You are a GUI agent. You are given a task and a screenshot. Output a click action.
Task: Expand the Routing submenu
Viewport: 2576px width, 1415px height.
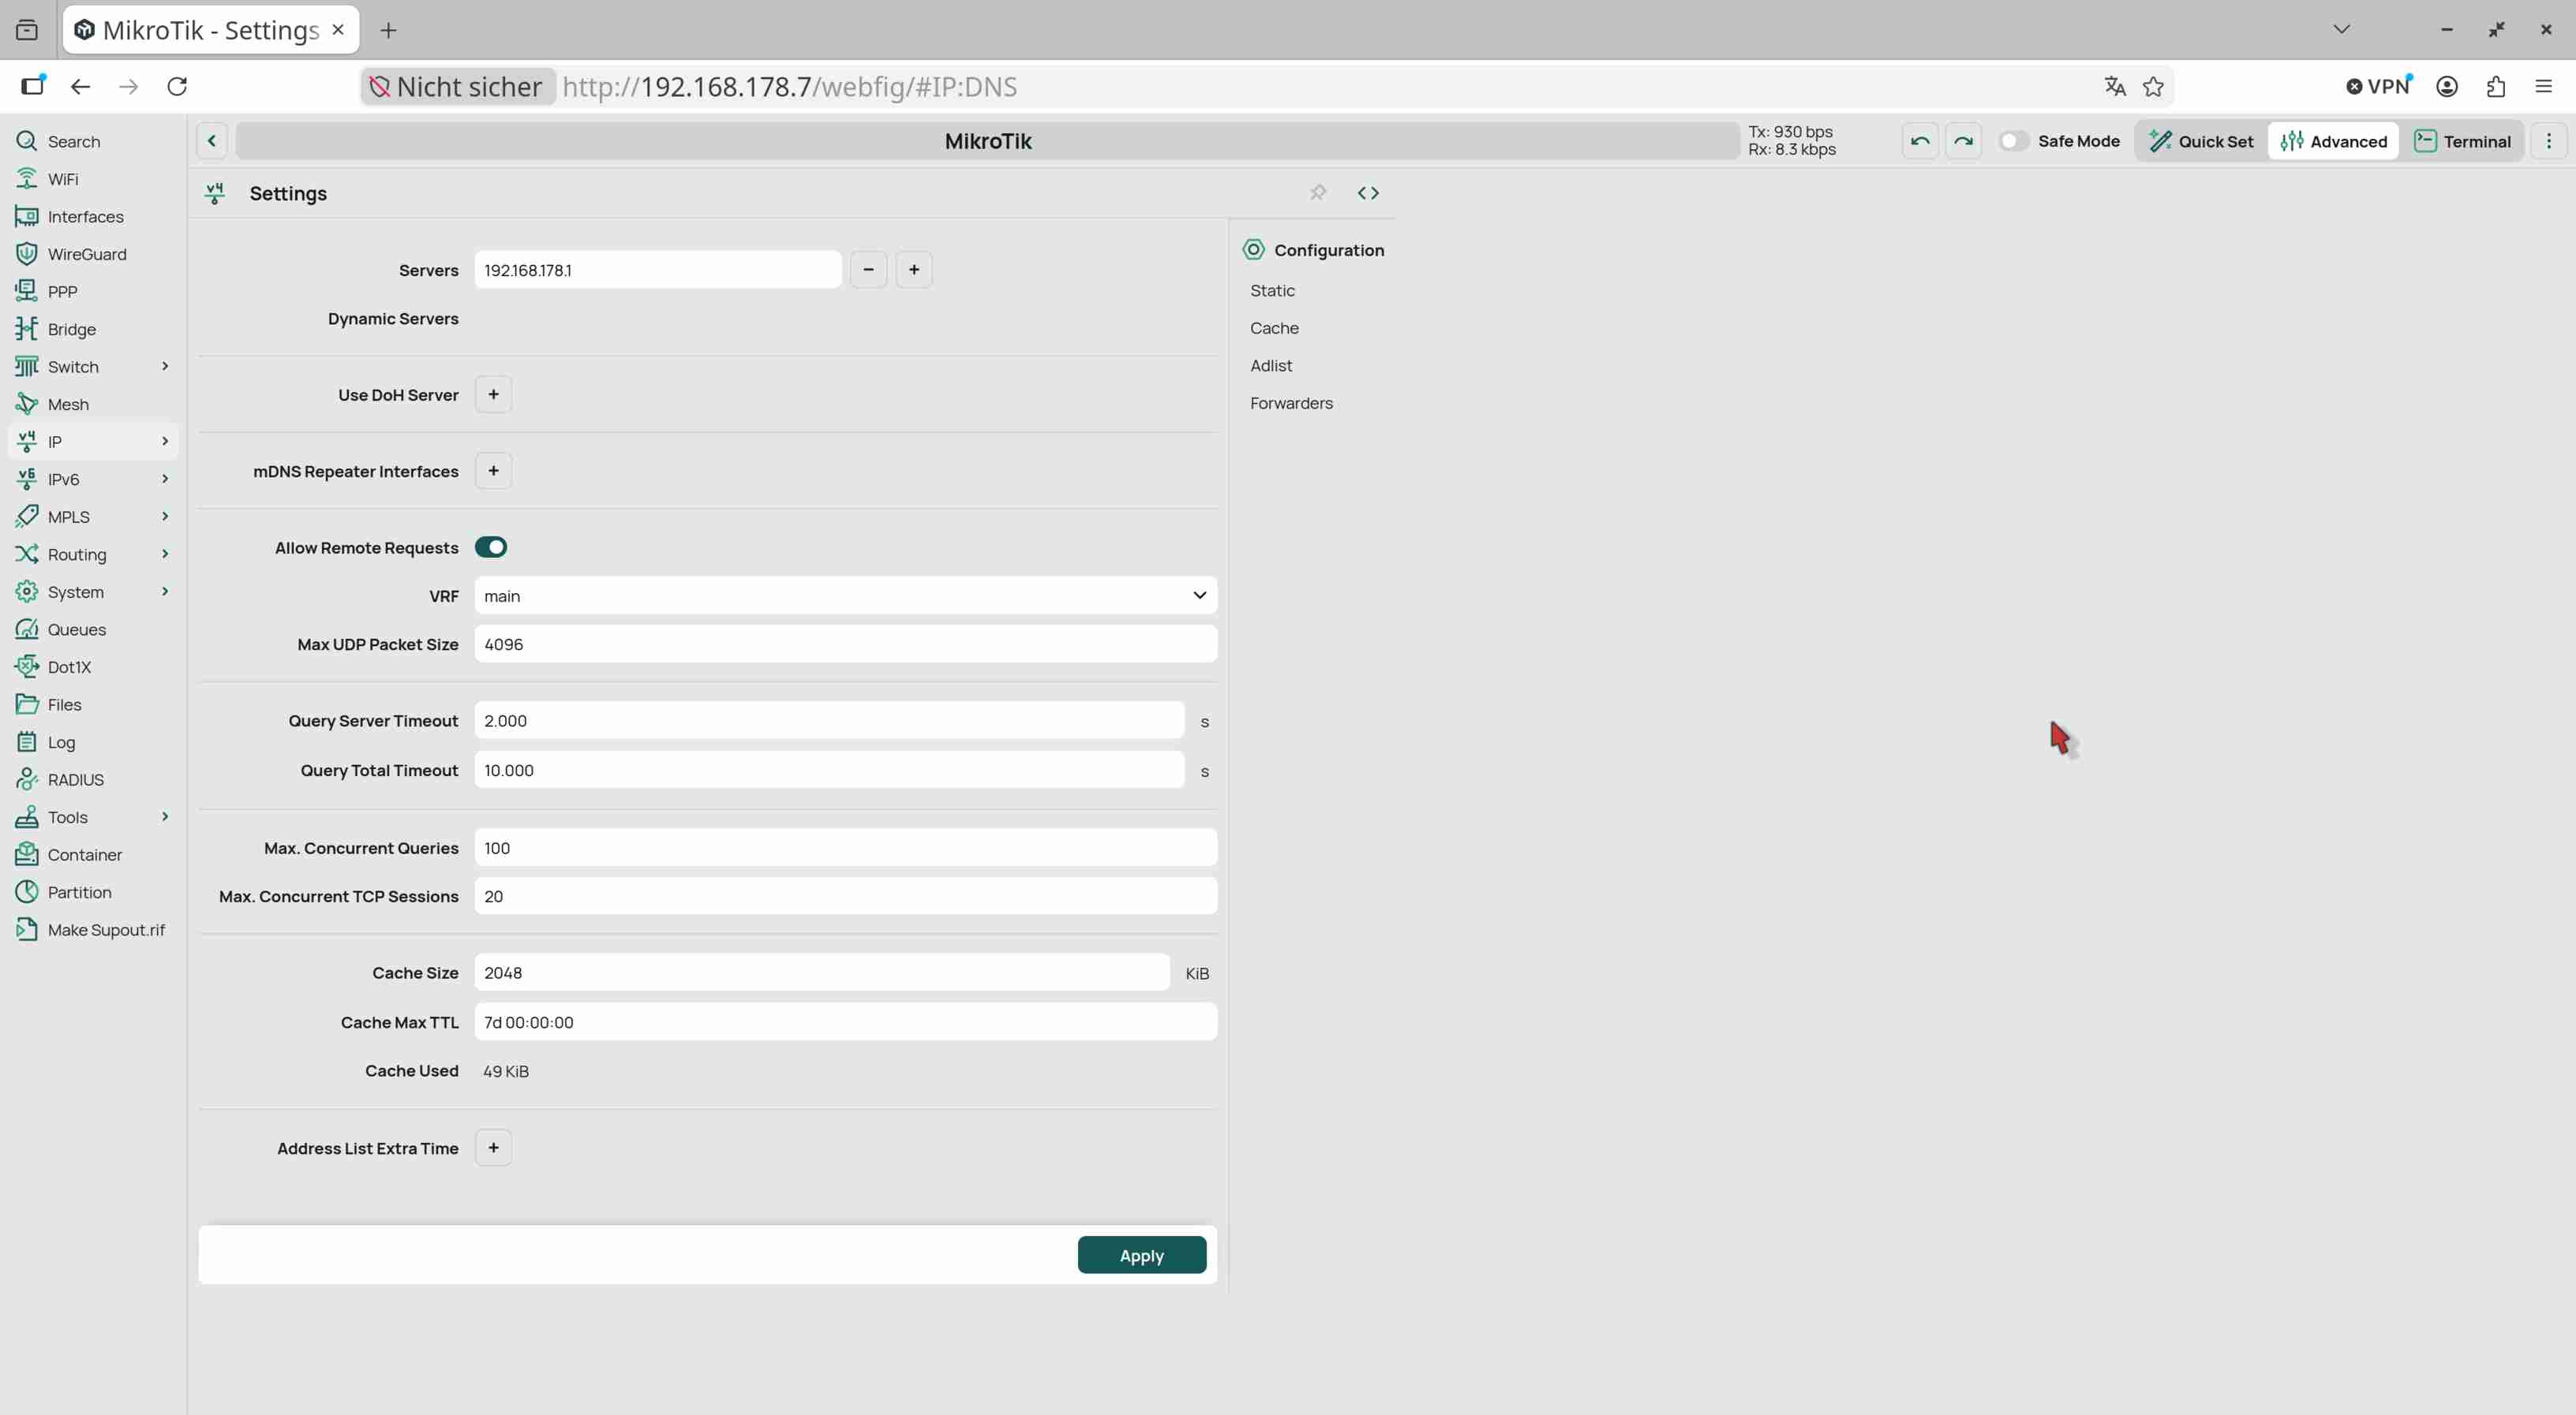[x=165, y=554]
